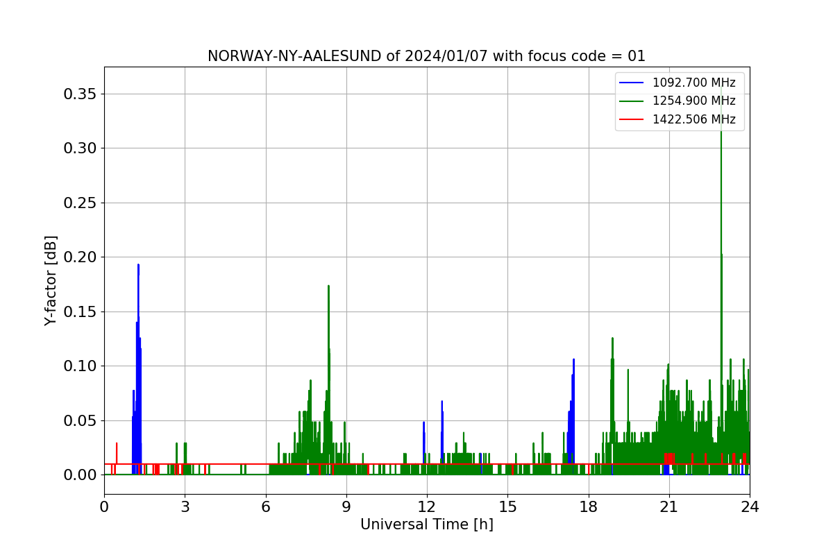Click the Y-factor [dB] axis label
The height and width of the screenshot is (555, 833).
click(x=51, y=280)
